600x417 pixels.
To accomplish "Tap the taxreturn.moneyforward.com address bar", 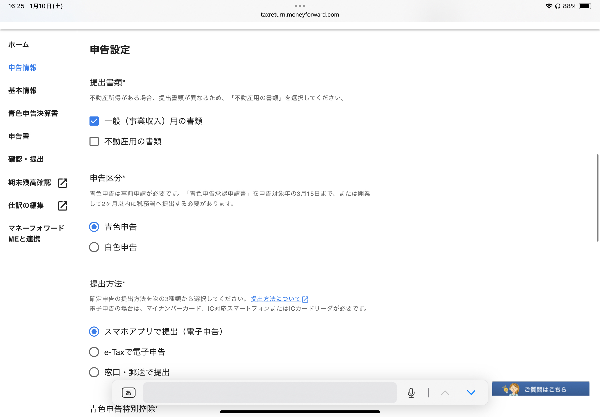I will [300, 15].
